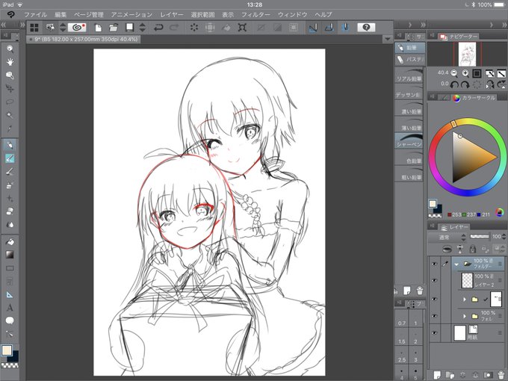Open the 編集 menu
508x381 pixels.
[61, 15]
